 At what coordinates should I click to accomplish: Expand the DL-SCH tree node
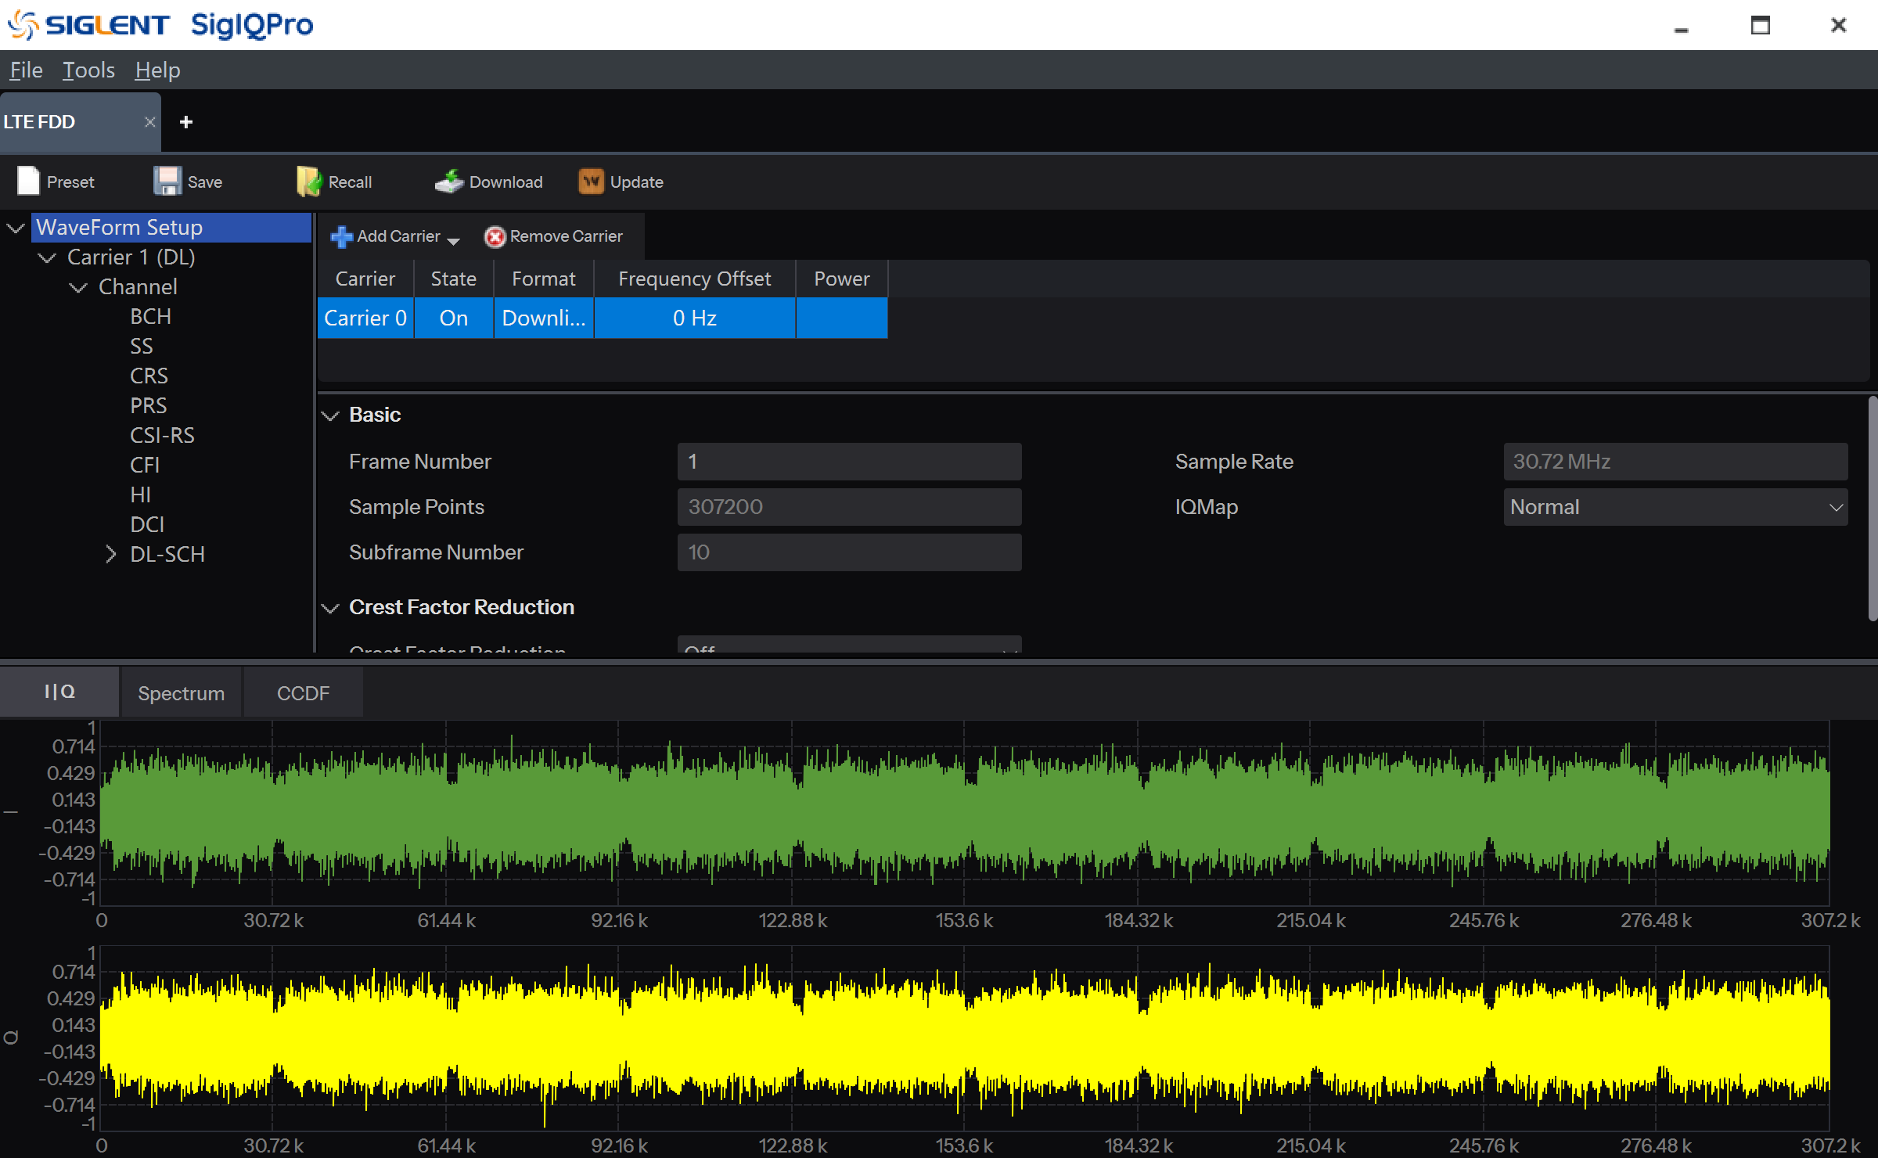coord(110,555)
